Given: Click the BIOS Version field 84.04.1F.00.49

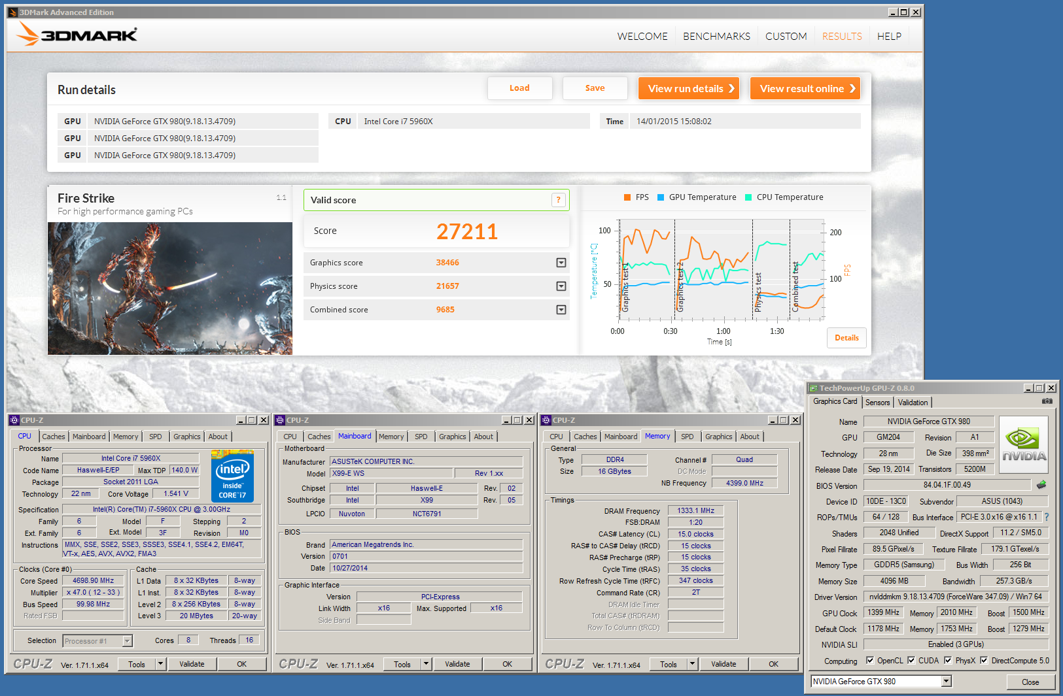Looking at the screenshot, I should click(x=947, y=485).
